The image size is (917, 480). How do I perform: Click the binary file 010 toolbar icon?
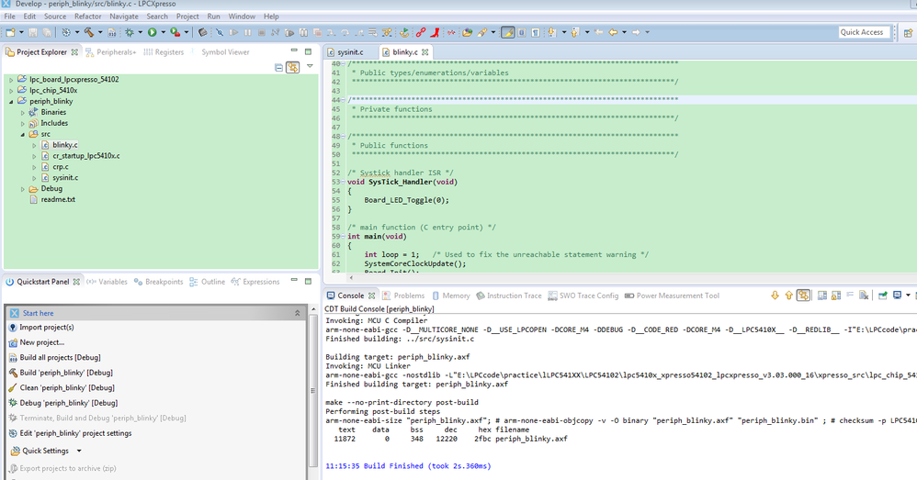pyautogui.click(x=112, y=32)
